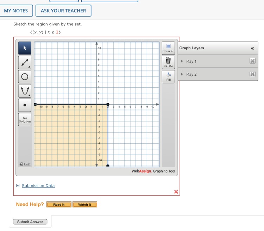This screenshot has width=264, height=231.
Task: Collapse the Graph Layers panel
Action: pos(252,48)
